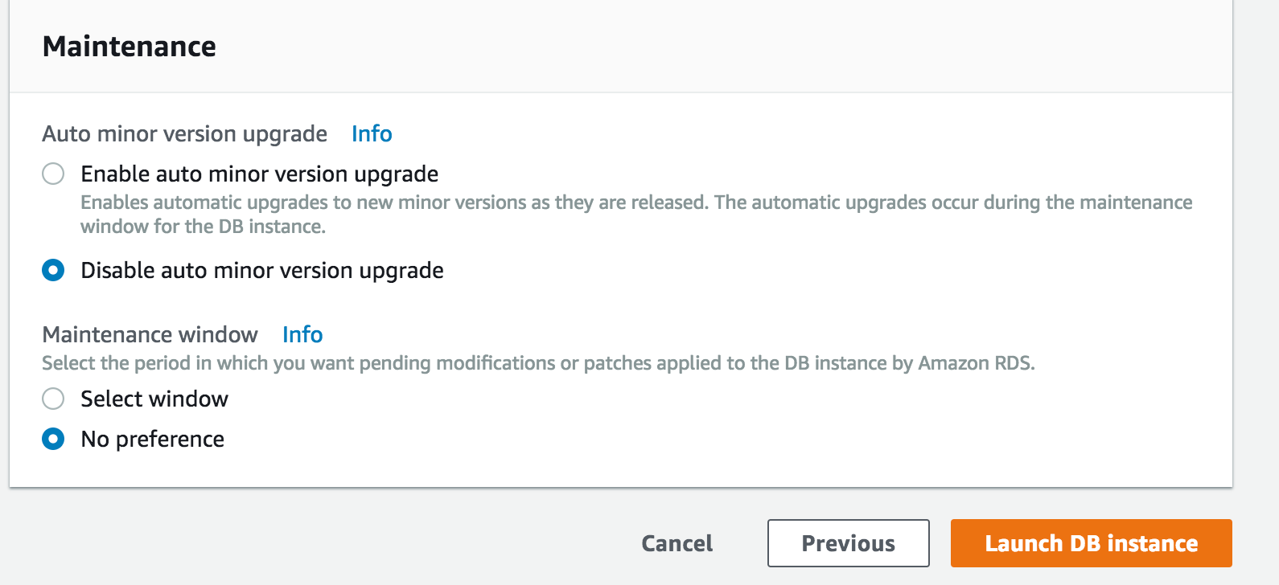Screen dimensions: 1279x585
Task: Open Info link for Auto minor version upgrade
Action: pyautogui.click(x=372, y=133)
